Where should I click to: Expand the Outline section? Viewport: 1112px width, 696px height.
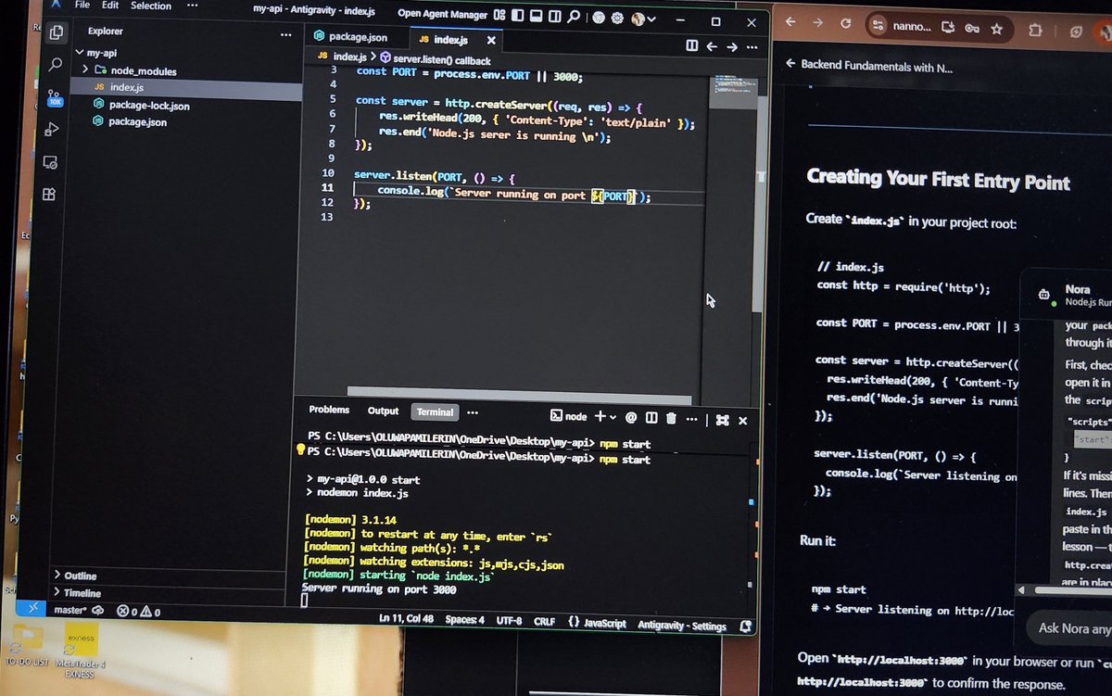pyautogui.click(x=80, y=576)
